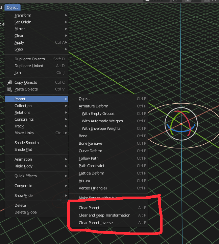Open the Object menu in header
This screenshot has width=219, height=244.
(x=13, y=7)
